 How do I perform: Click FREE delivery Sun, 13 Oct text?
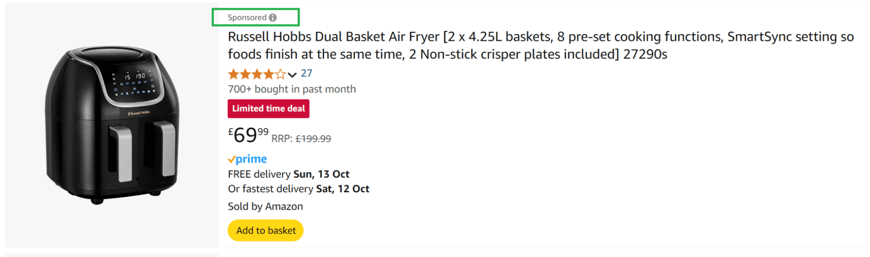pos(288,174)
